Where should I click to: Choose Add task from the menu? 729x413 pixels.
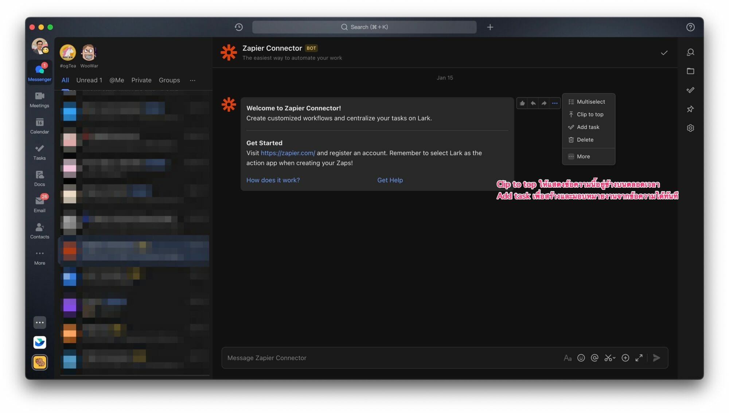589,127
